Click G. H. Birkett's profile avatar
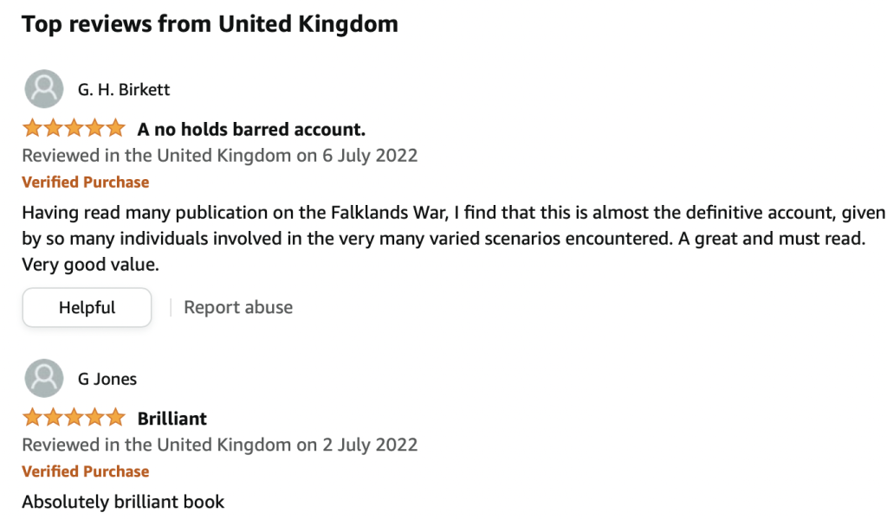The height and width of the screenshot is (519, 887). [43, 89]
